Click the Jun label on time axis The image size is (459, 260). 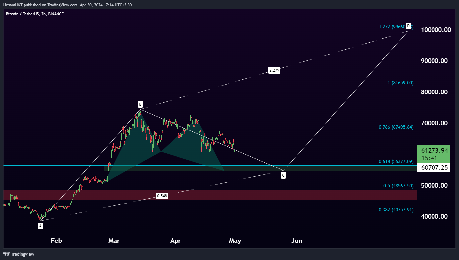tap(297, 241)
